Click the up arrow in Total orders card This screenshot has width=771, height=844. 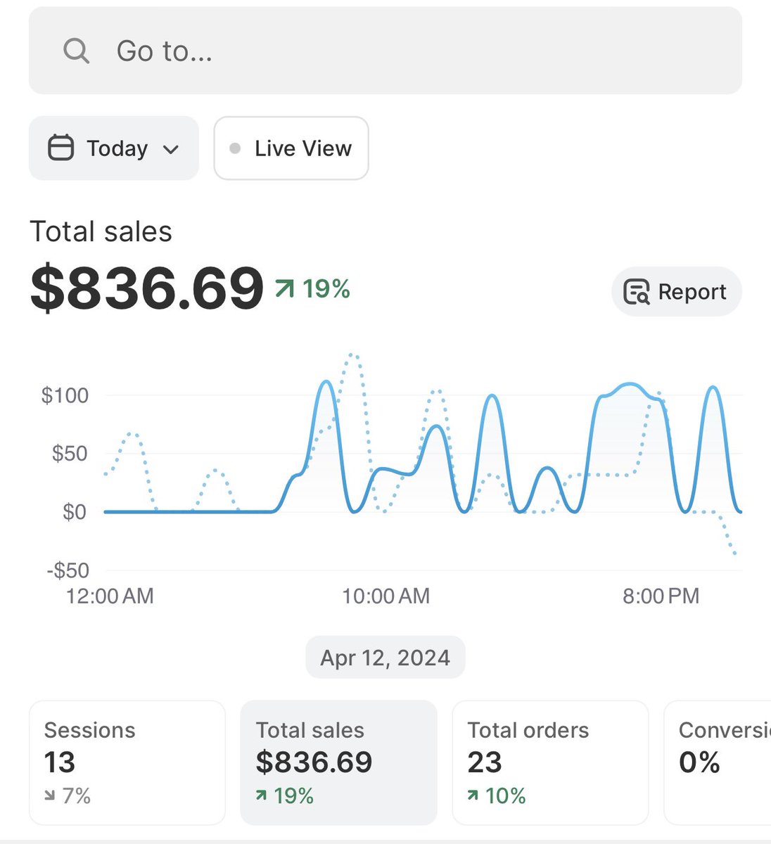(x=473, y=795)
